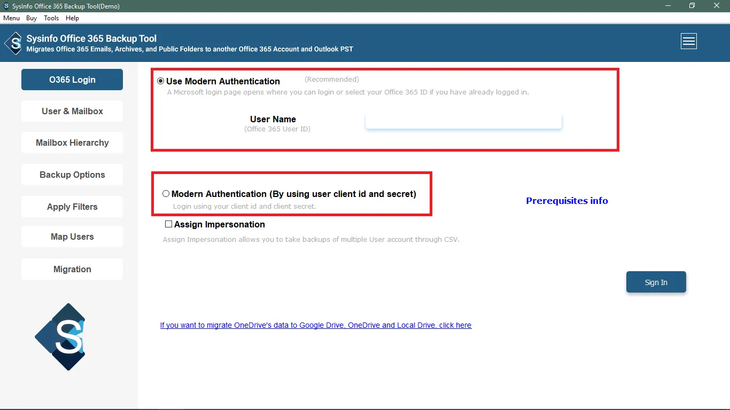This screenshot has width=730, height=410.
Task: Switch to the Map Users step
Action: [72, 236]
